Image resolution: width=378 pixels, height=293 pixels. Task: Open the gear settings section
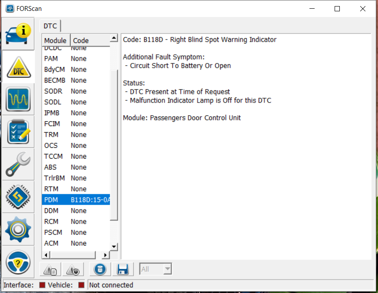(x=18, y=230)
